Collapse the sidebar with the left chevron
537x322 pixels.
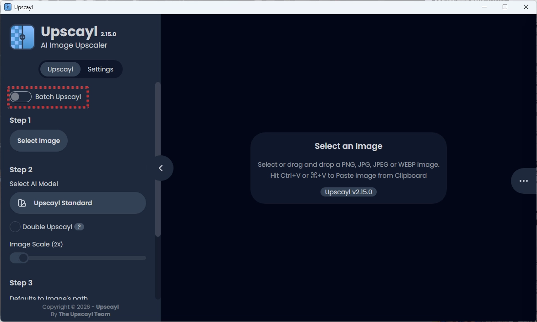point(161,168)
